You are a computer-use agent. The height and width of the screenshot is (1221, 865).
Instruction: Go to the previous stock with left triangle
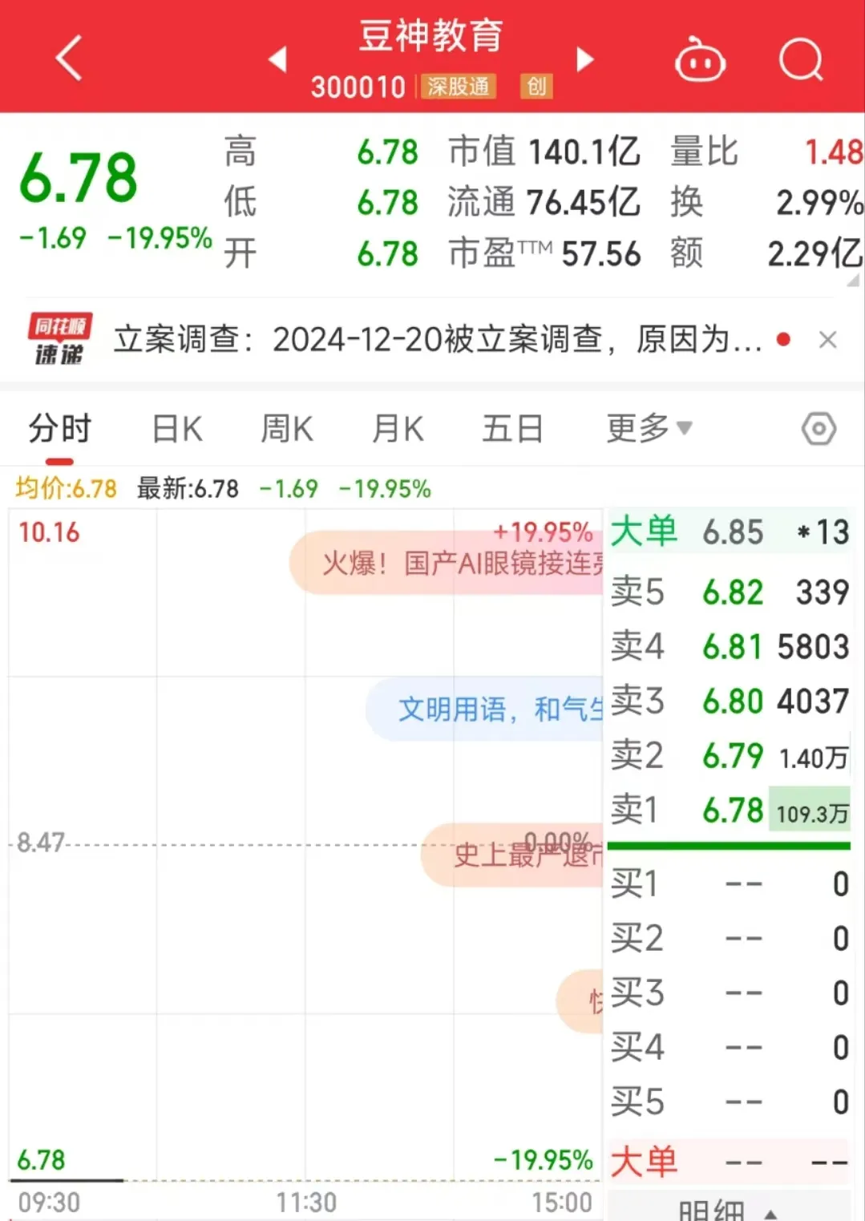tap(277, 59)
